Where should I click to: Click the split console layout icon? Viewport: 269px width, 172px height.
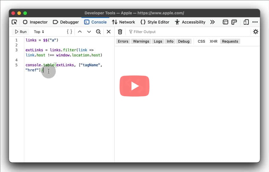coord(225,22)
